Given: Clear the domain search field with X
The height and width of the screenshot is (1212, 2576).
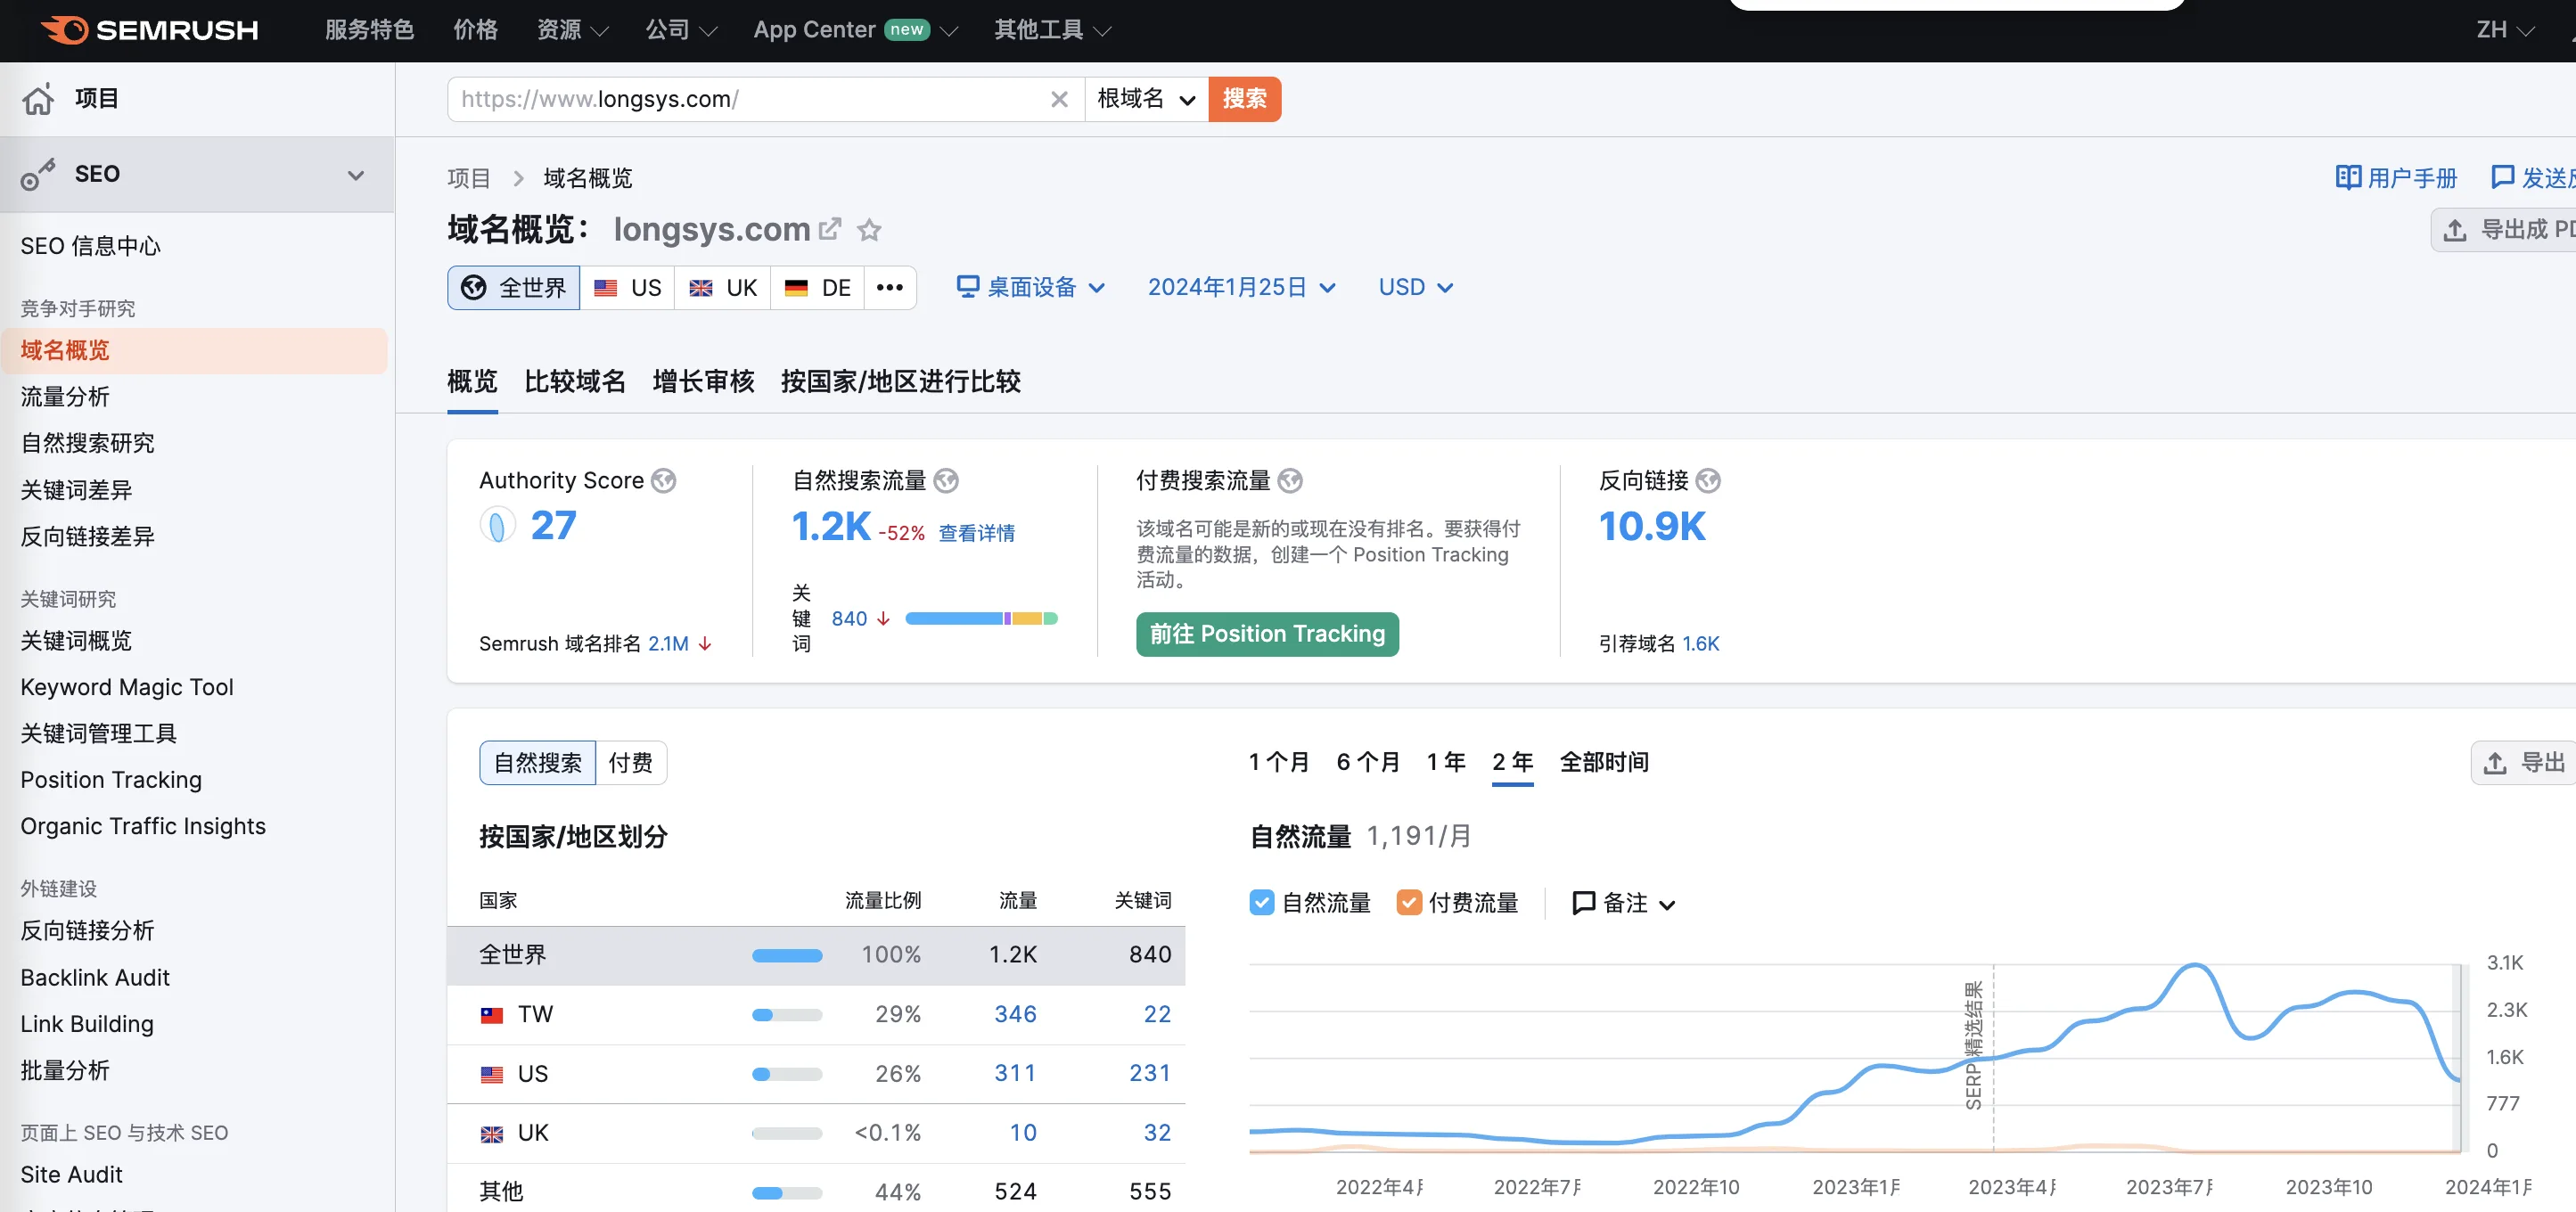Looking at the screenshot, I should pyautogui.click(x=1059, y=99).
